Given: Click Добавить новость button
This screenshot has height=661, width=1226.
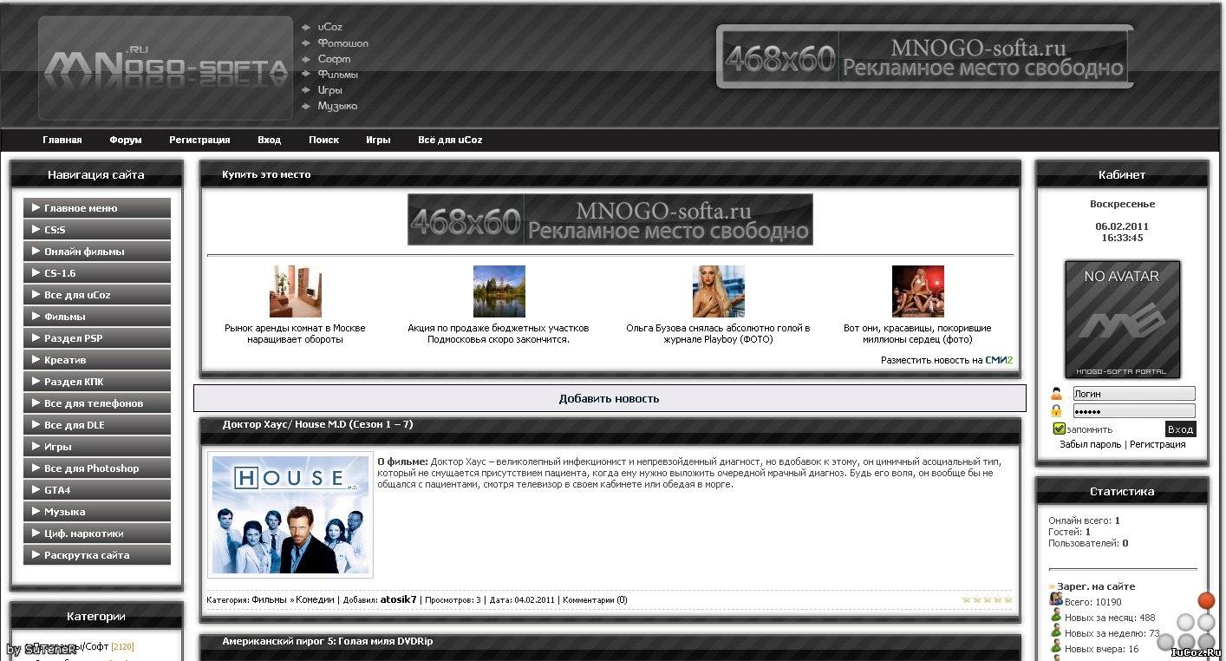Looking at the screenshot, I should point(610,399).
